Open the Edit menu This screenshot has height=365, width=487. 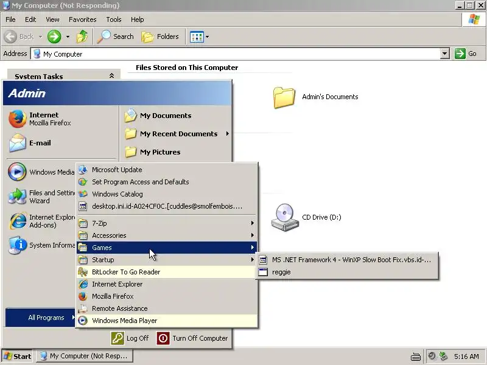[30, 19]
